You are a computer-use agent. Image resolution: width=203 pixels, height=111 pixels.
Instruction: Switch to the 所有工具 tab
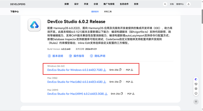pos(108,12)
